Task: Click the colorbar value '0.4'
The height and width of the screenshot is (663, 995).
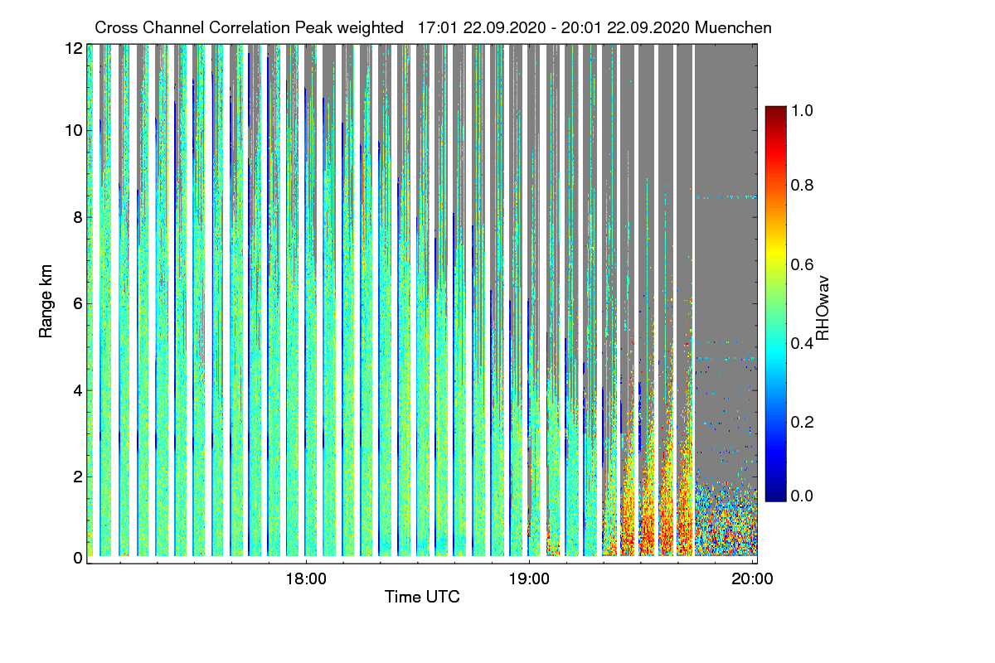Action: [x=801, y=343]
